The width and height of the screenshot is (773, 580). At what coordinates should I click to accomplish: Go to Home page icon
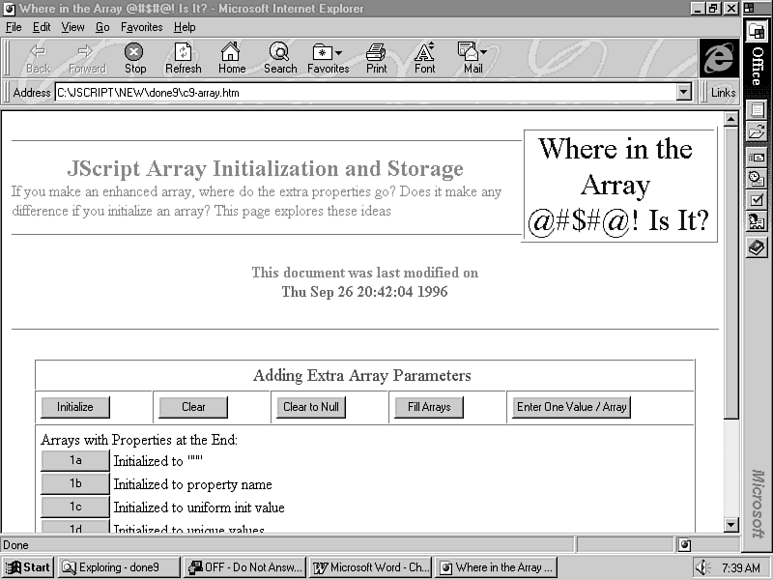point(231,52)
